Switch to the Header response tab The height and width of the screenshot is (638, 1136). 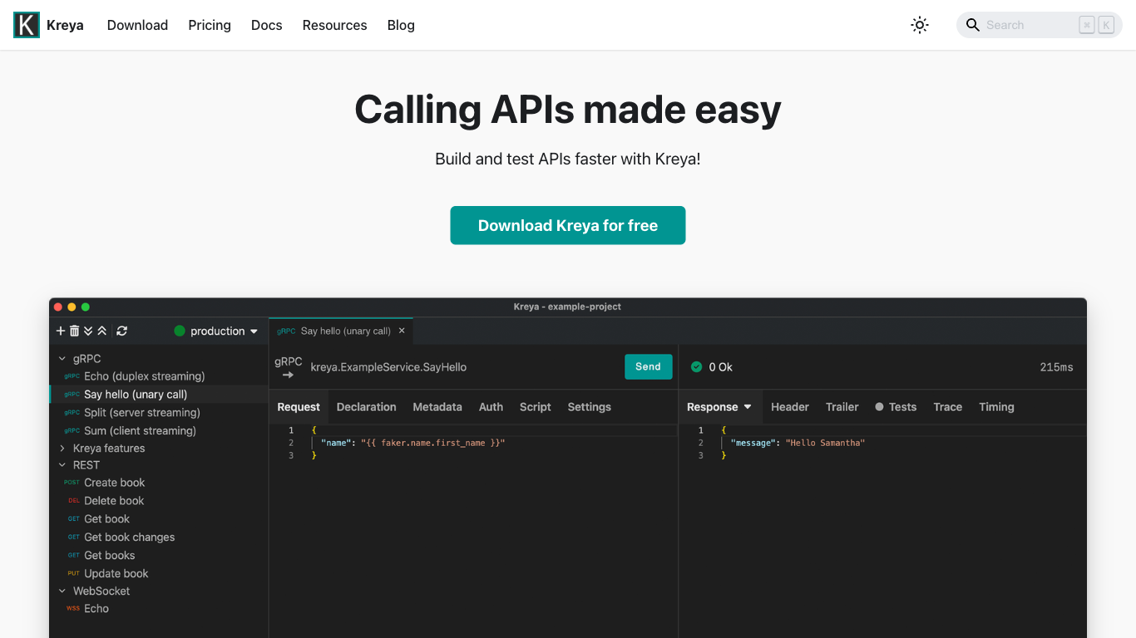click(790, 407)
